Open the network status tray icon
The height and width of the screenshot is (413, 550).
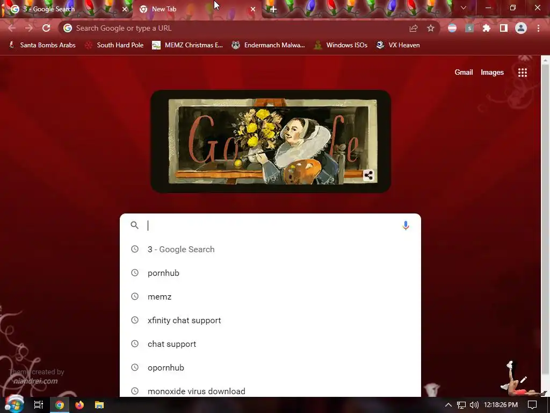(461, 405)
